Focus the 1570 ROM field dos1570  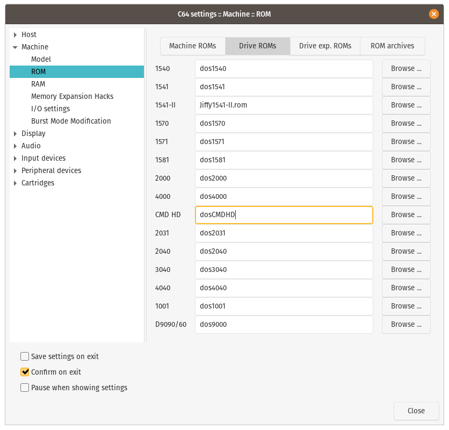[284, 123]
